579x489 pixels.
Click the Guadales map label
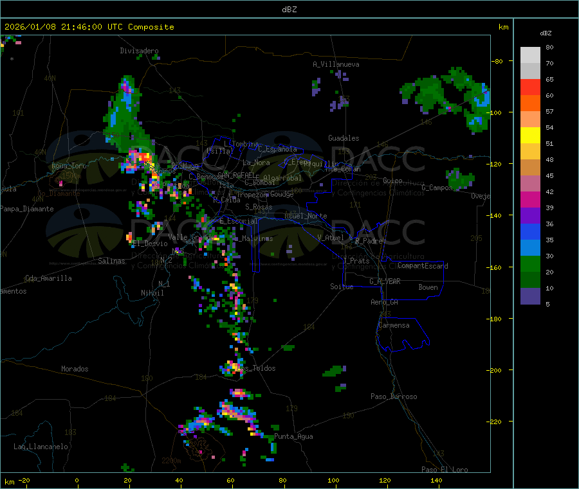344,138
